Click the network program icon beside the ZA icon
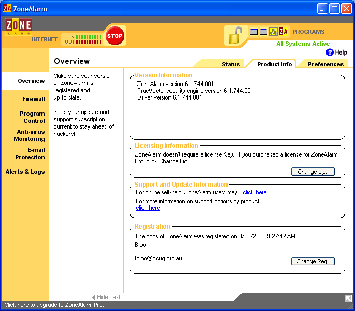 tap(273, 32)
